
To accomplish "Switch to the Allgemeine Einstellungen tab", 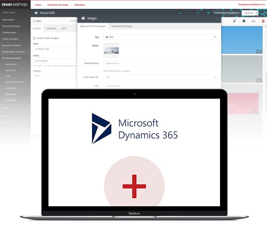I will click(x=93, y=26).
